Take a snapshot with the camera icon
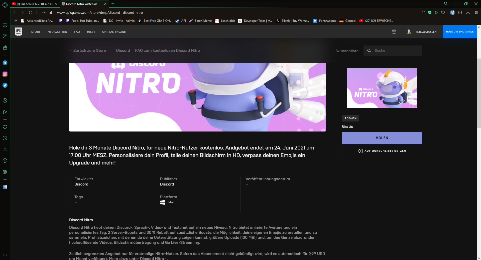Screen dimensions: 481x260 tap(423, 12)
